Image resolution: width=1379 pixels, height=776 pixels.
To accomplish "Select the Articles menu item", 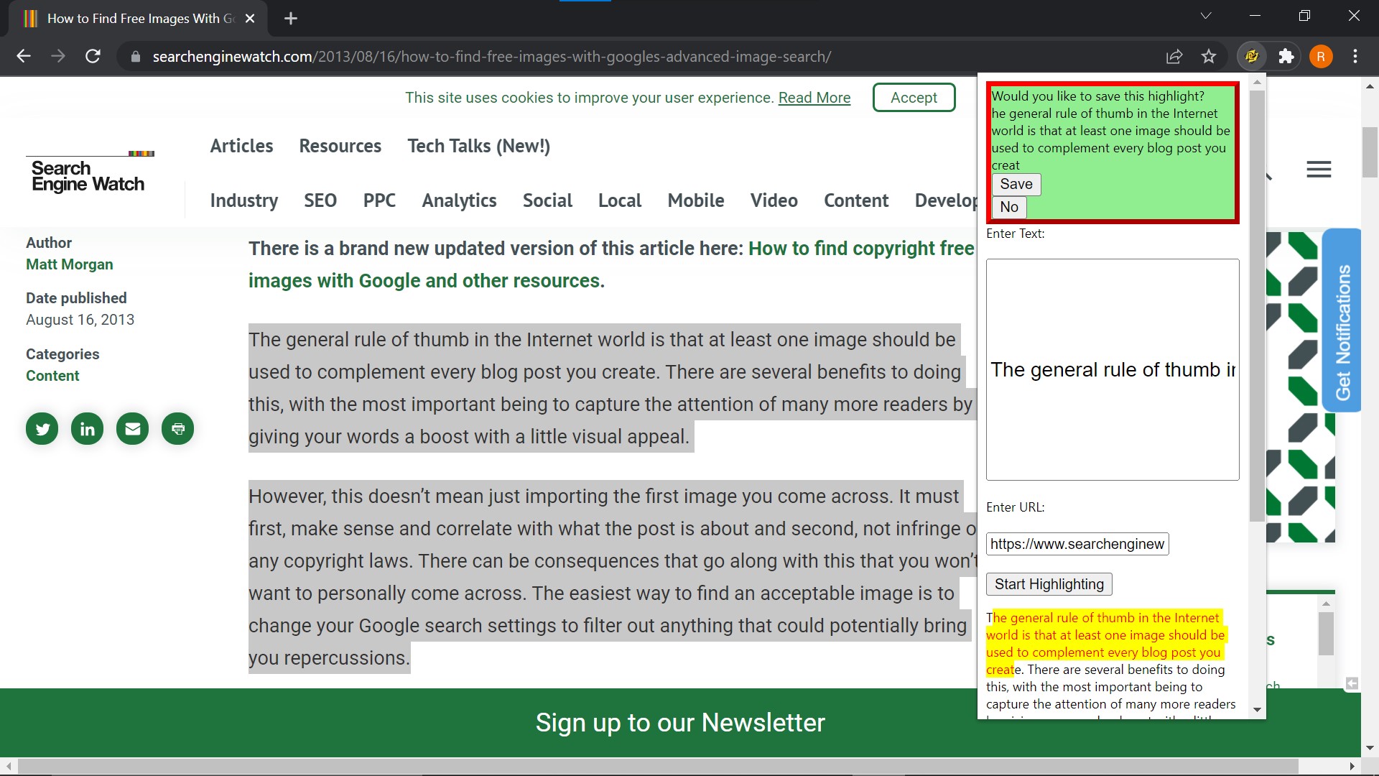I will click(241, 146).
